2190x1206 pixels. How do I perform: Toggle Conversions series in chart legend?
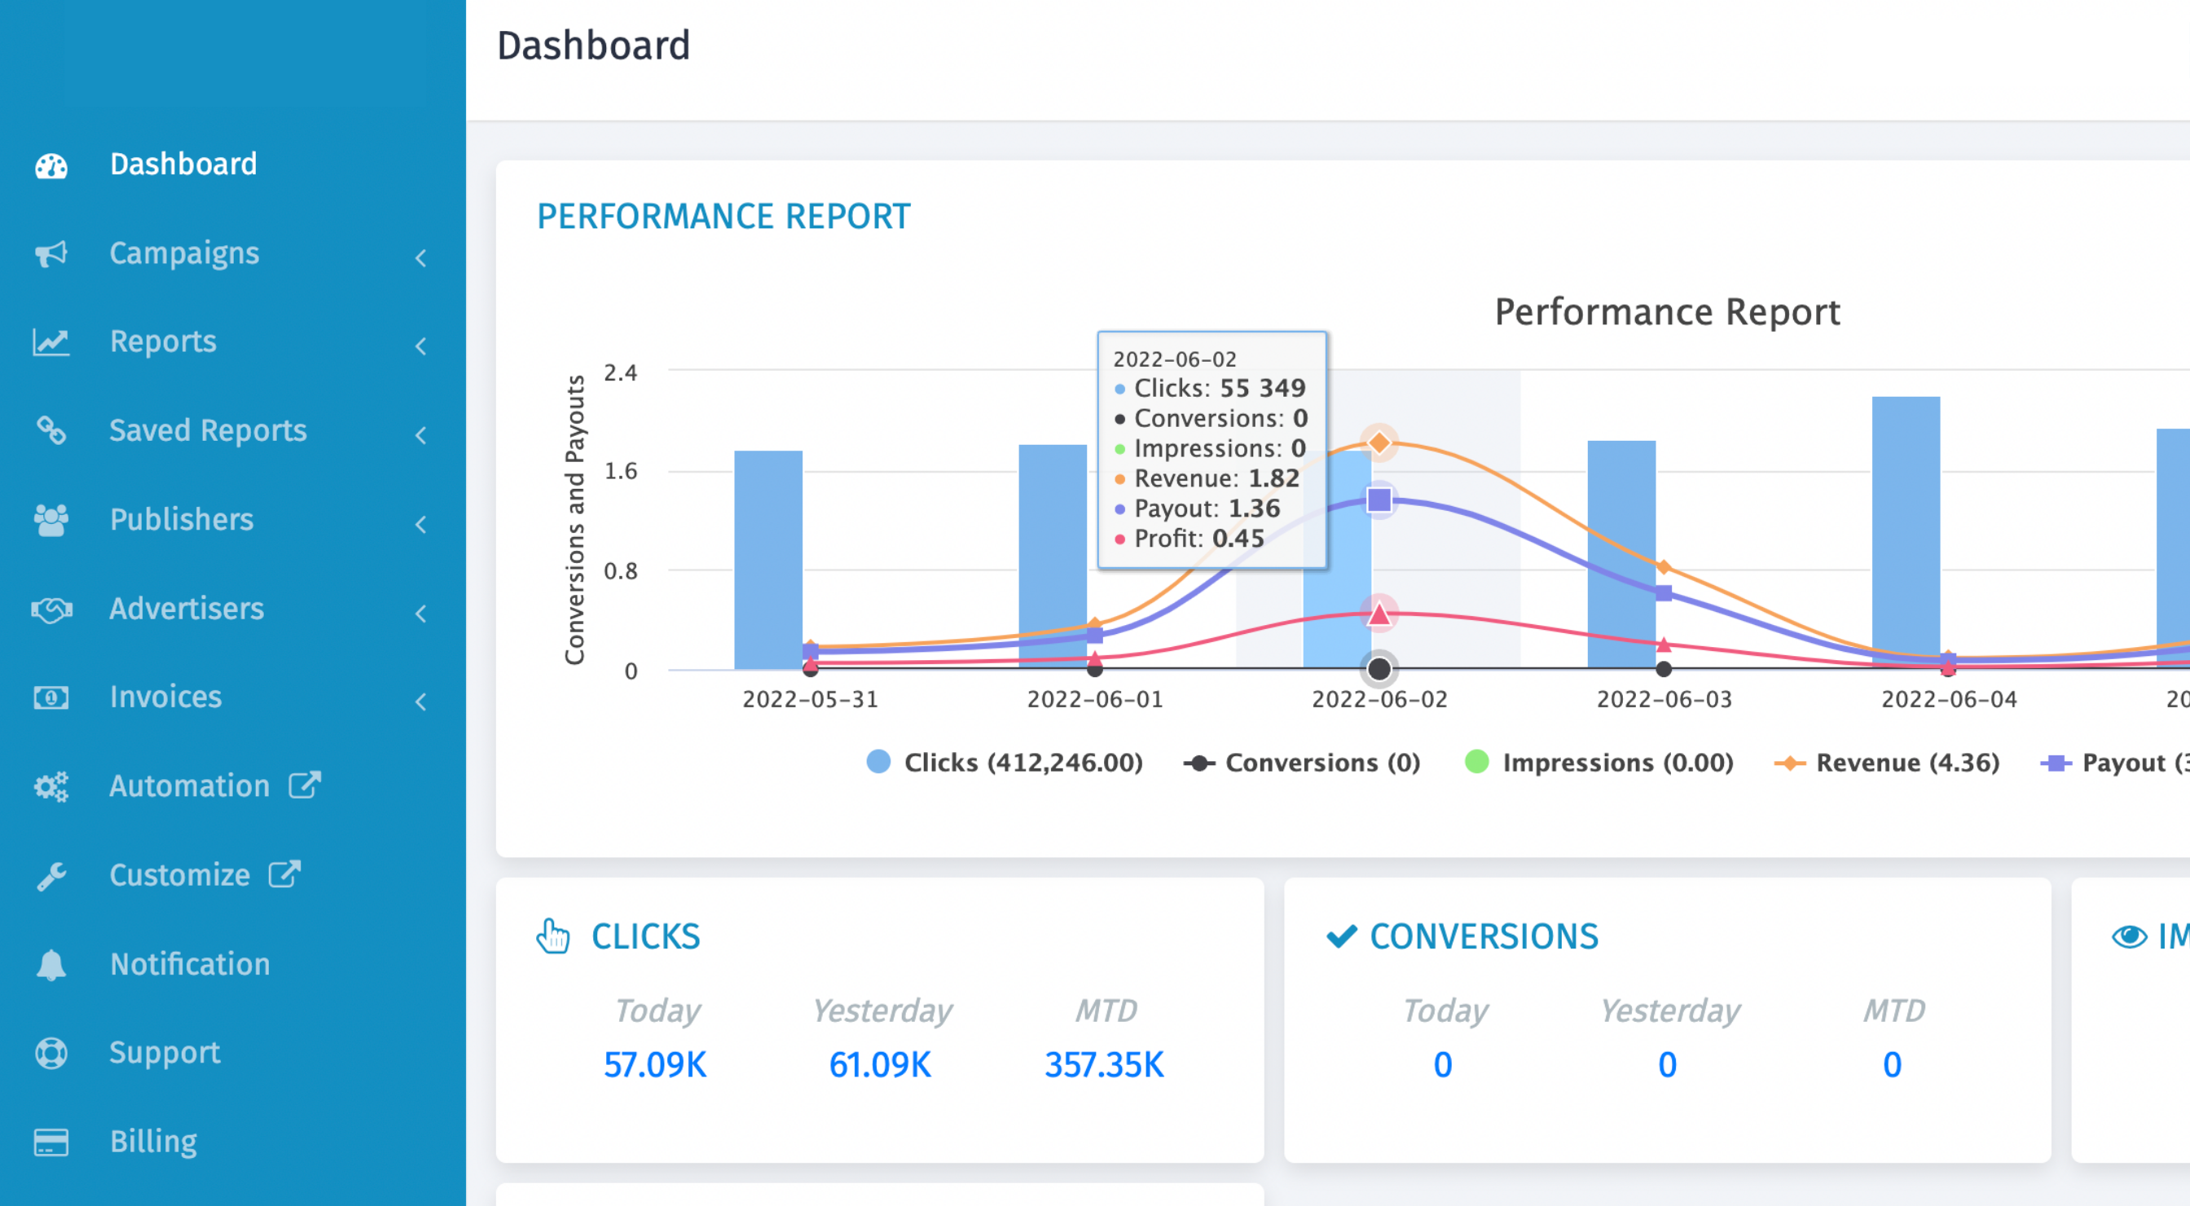point(1303,762)
